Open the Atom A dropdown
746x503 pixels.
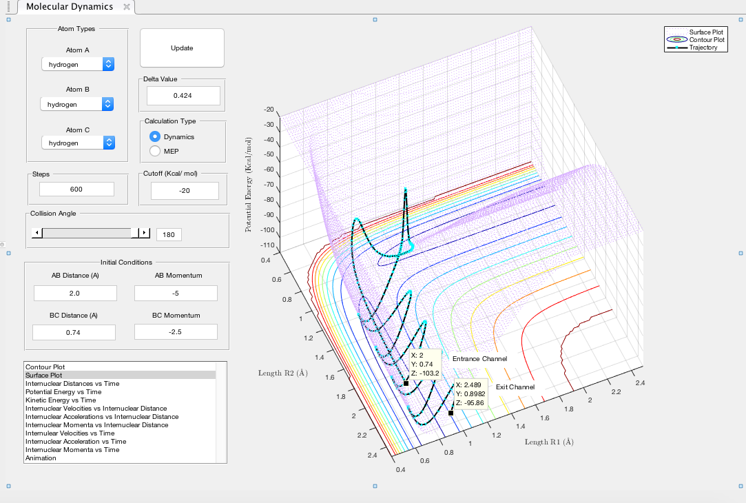77,64
